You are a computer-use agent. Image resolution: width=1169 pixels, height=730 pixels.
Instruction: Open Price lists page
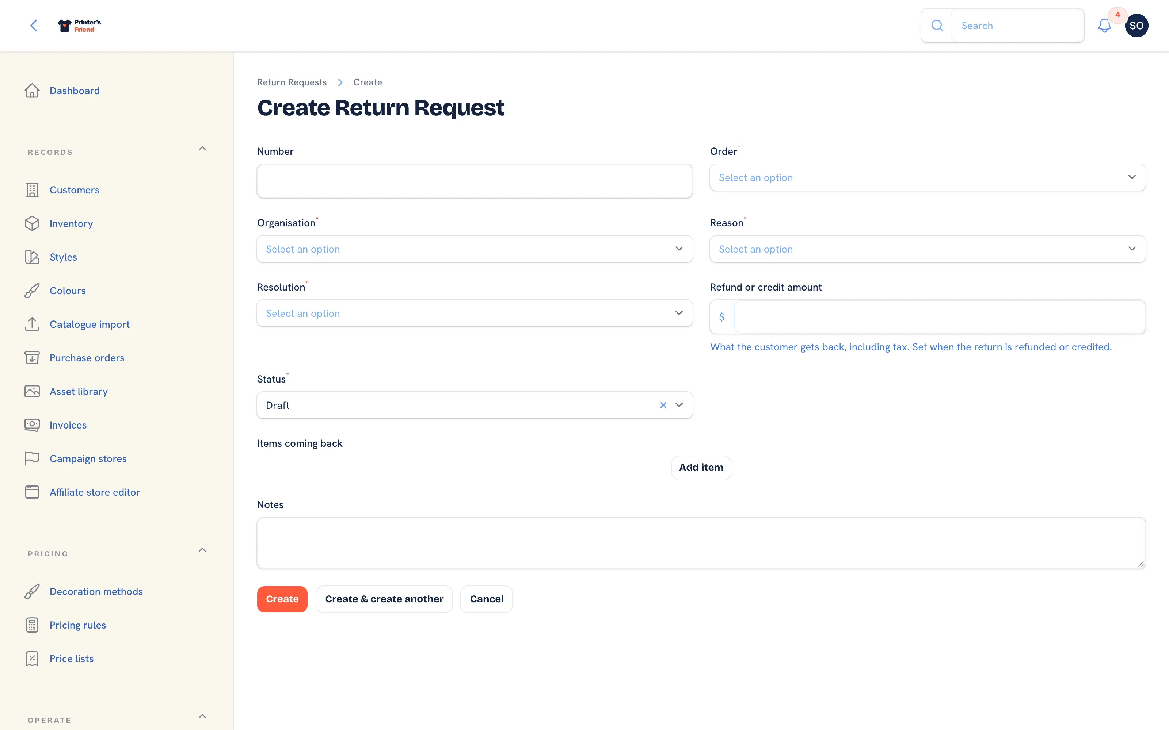tap(72, 658)
